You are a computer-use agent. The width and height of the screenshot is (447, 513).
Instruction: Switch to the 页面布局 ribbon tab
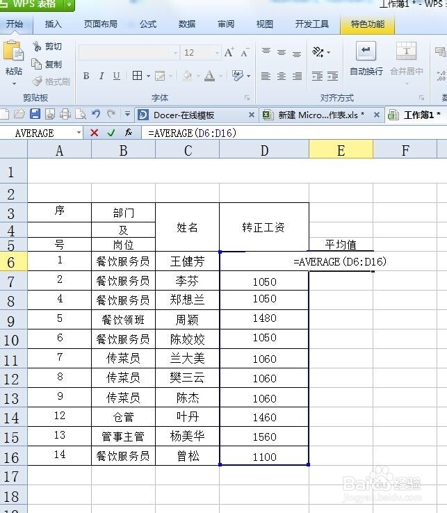[x=101, y=24]
